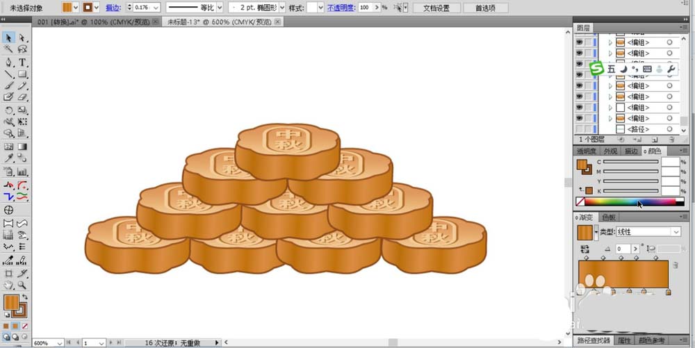Apply Gradient paint mode button in toolbox
This screenshot has width=695, height=348.
15,326
